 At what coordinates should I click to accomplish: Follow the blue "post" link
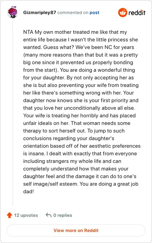[94, 13]
